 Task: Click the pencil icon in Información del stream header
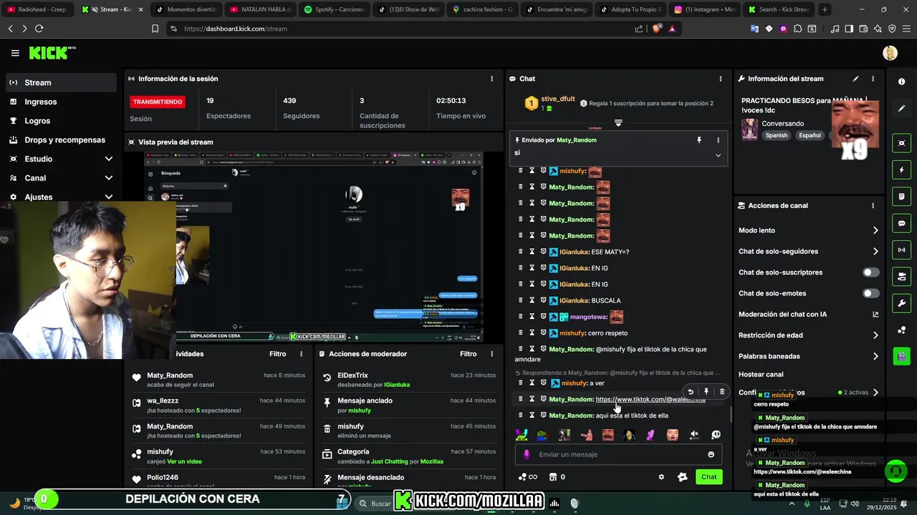click(x=855, y=79)
